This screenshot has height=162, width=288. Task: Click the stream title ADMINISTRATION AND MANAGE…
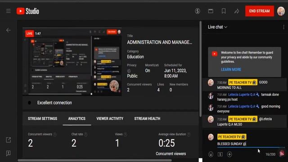[x=160, y=42]
